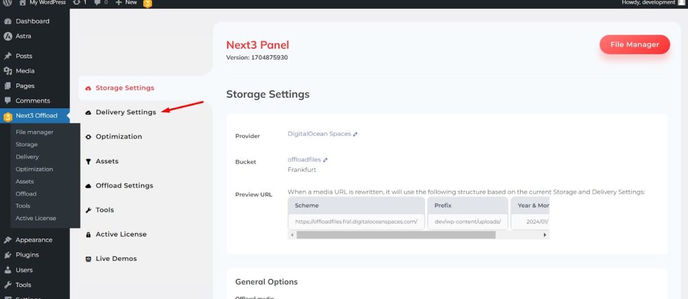Click the Scheme column header
This screenshot has width=688, height=299.
(x=356, y=206)
